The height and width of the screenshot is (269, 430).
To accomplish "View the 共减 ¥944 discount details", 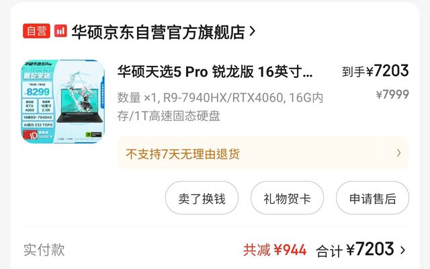I will point(275,249).
